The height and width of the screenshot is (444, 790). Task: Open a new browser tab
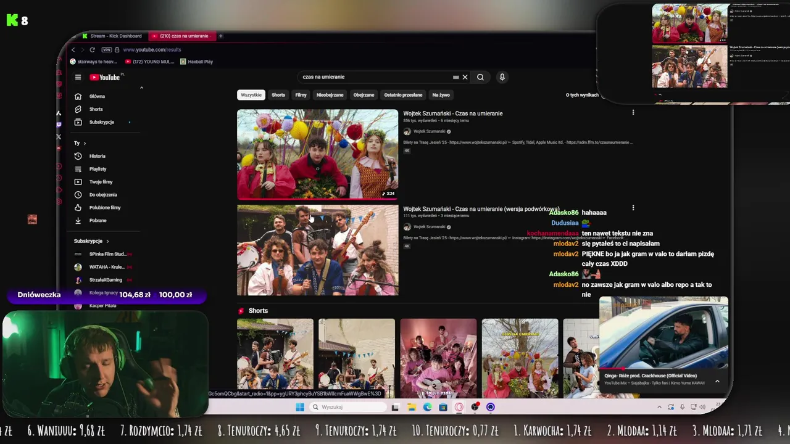pyautogui.click(x=220, y=36)
